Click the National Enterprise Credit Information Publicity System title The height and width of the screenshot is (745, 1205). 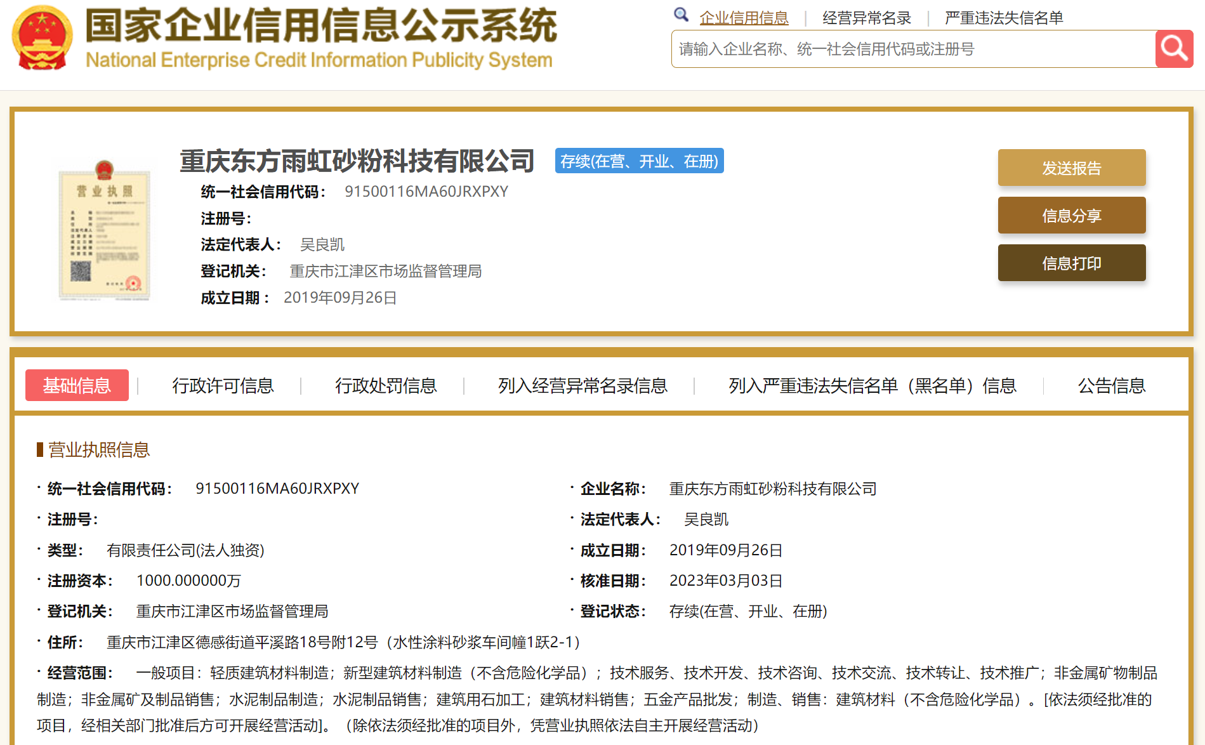(319, 60)
